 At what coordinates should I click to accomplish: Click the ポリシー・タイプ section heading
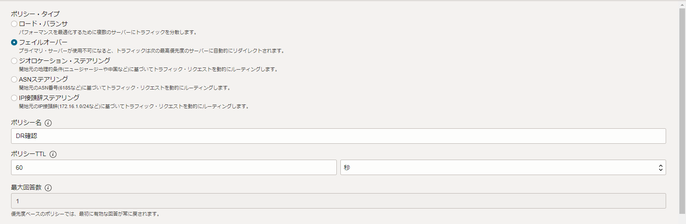pos(35,14)
